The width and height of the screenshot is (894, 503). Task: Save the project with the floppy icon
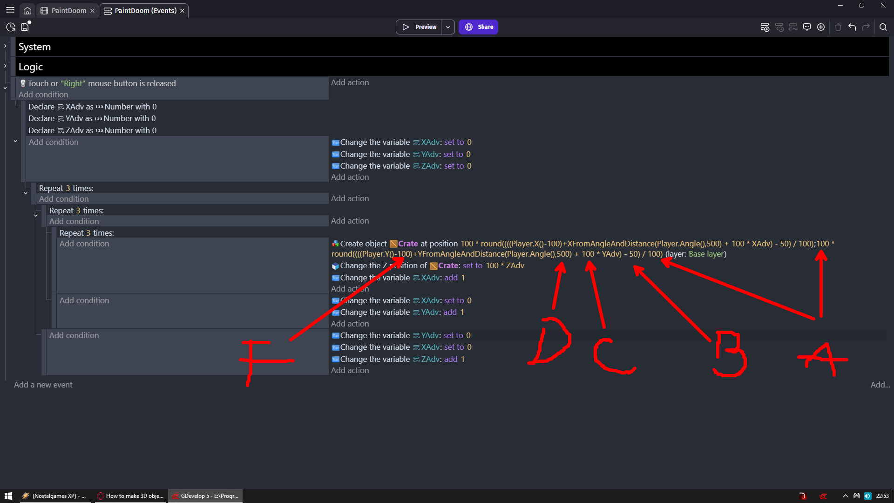click(25, 27)
